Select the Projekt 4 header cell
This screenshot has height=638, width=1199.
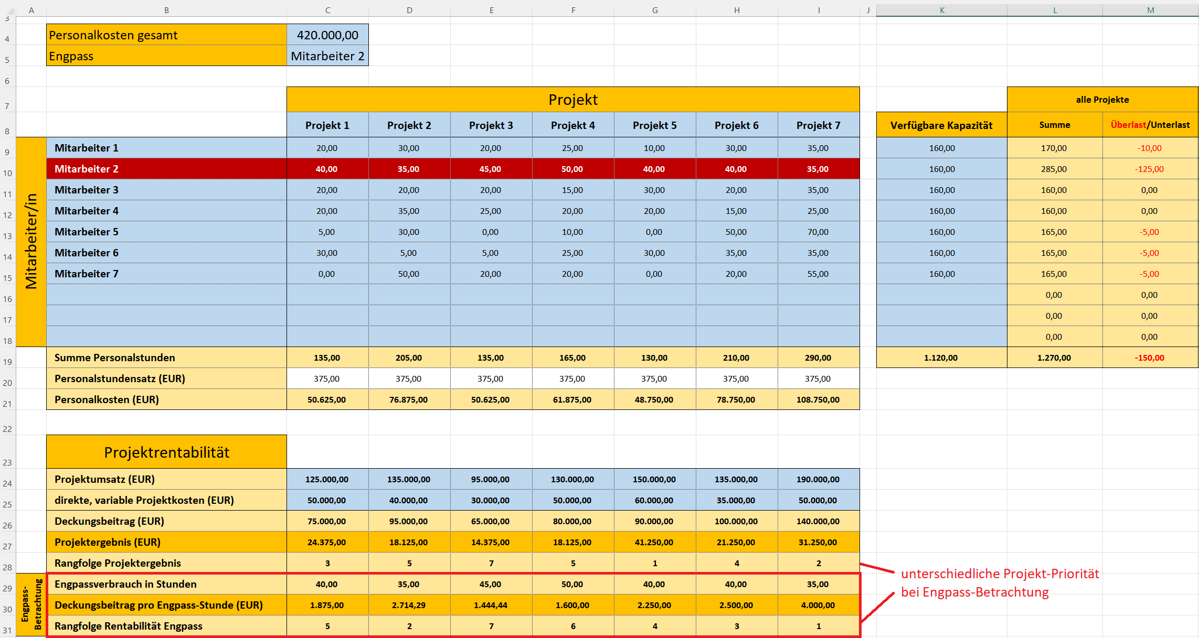tap(573, 125)
